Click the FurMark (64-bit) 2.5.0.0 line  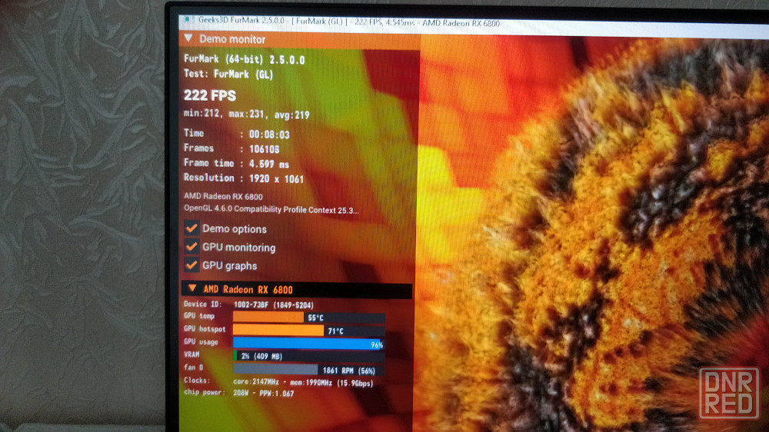pyautogui.click(x=245, y=59)
